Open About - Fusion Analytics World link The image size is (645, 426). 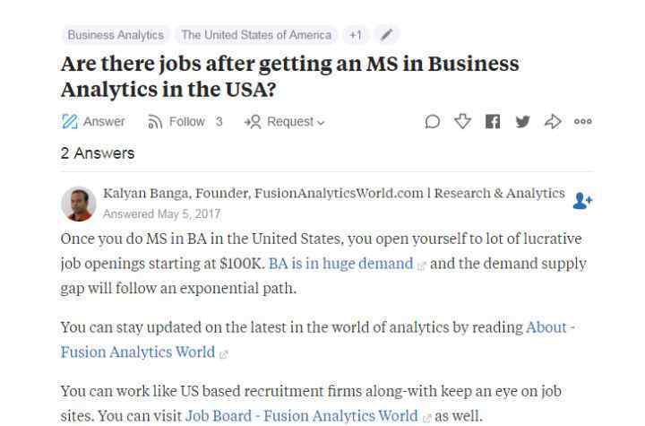click(x=317, y=340)
